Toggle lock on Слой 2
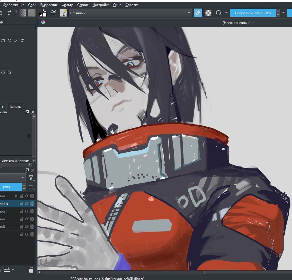The width and height of the screenshot is (292, 280). 21,227
